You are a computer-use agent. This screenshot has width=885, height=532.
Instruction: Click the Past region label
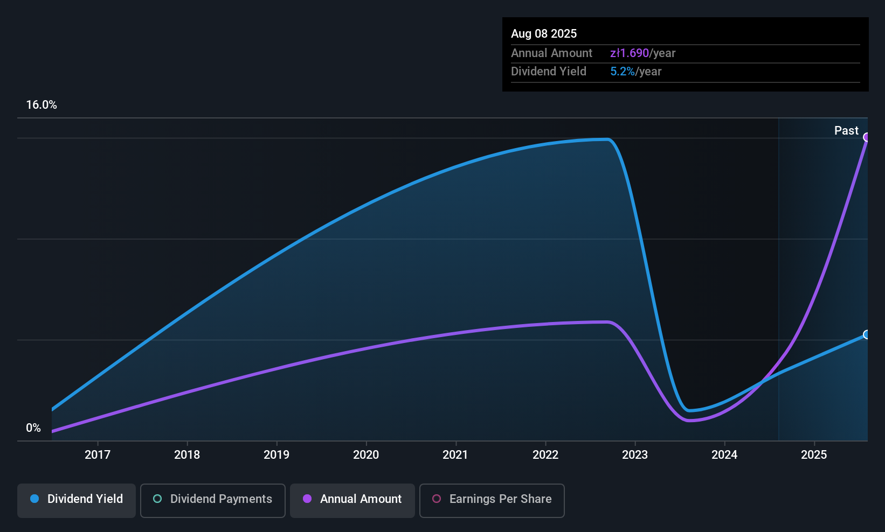[x=846, y=131]
